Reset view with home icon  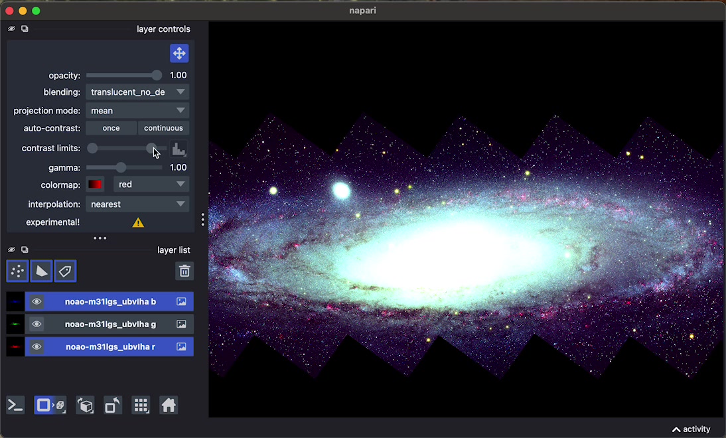pyautogui.click(x=169, y=405)
